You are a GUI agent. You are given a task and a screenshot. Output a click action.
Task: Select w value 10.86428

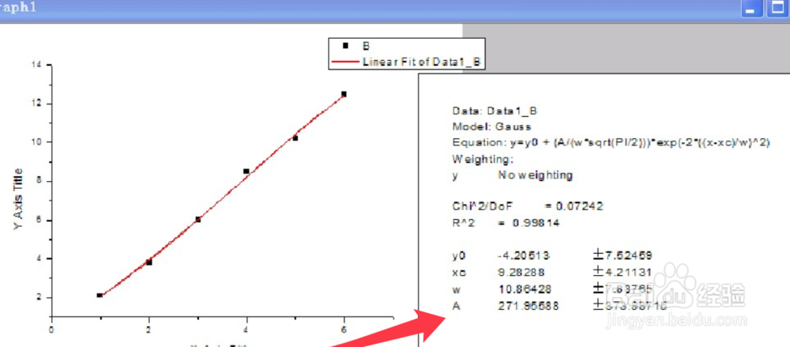(524, 289)
